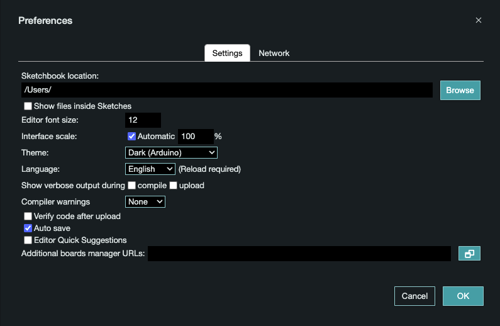Turn on Editor Quick Suggestions
Image resolution: width=500 pixels, height=326 pixels.
[28, 240]
